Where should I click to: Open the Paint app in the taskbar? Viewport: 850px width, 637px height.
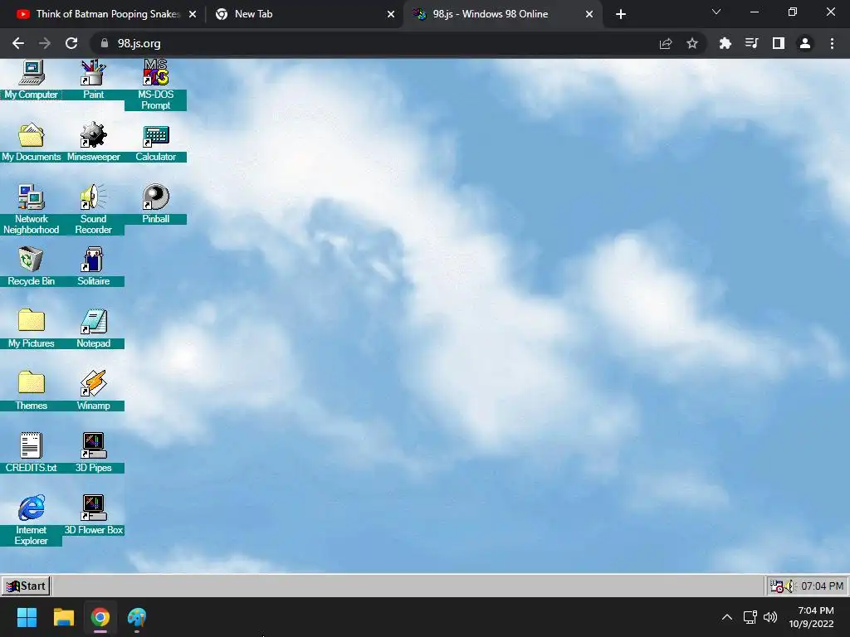[137, 617]
